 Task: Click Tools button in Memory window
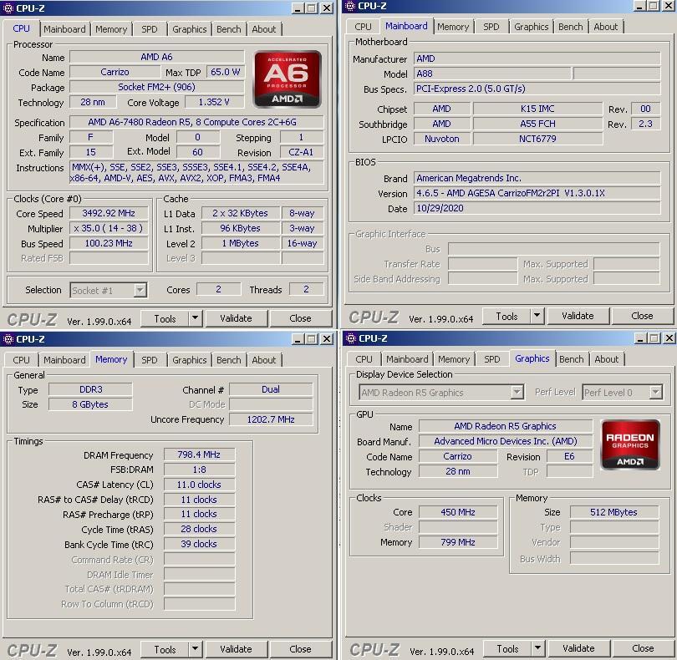pos(165,649)
